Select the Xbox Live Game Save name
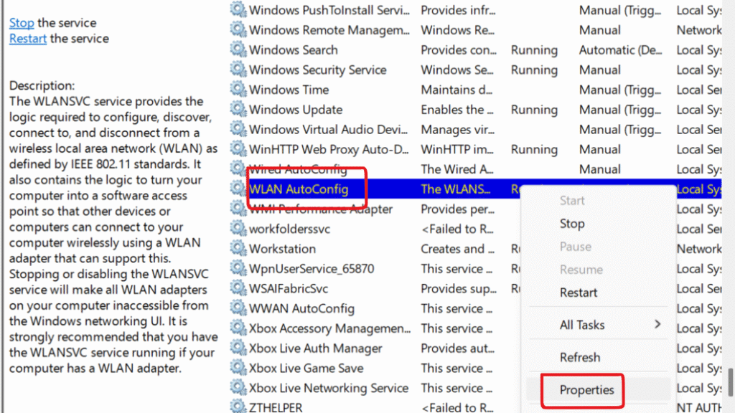 point(306,368)
